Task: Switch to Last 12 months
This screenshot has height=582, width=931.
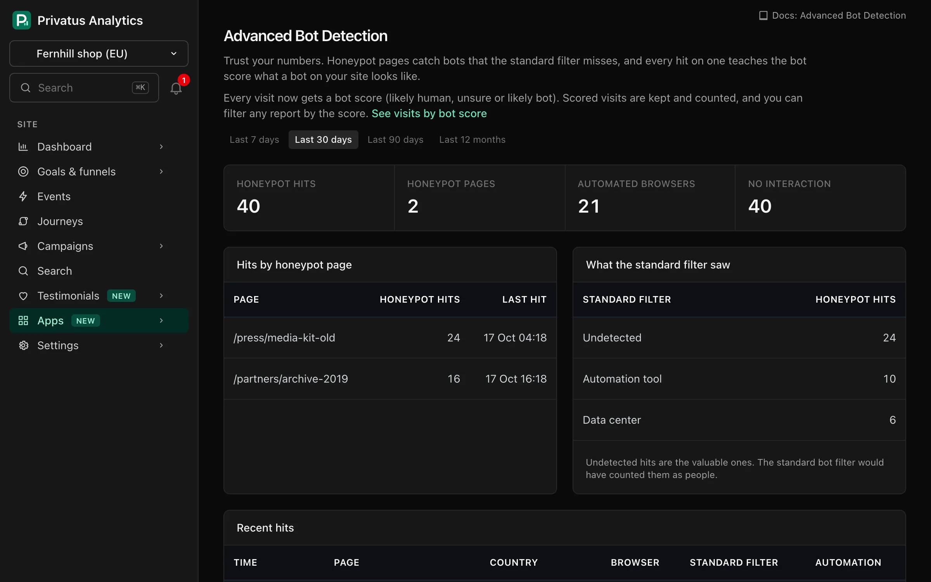Action: (472, 140)
